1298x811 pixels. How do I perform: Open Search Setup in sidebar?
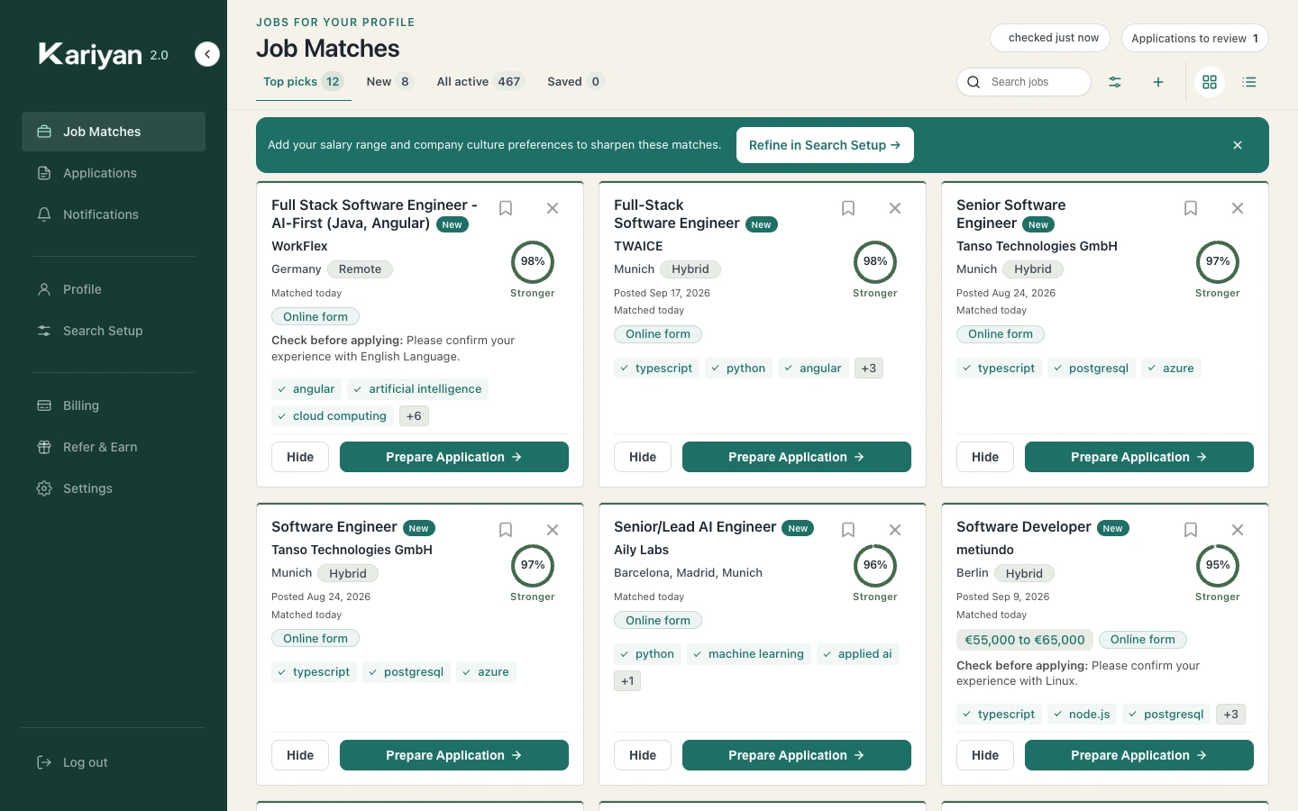[x=114, y=331]
